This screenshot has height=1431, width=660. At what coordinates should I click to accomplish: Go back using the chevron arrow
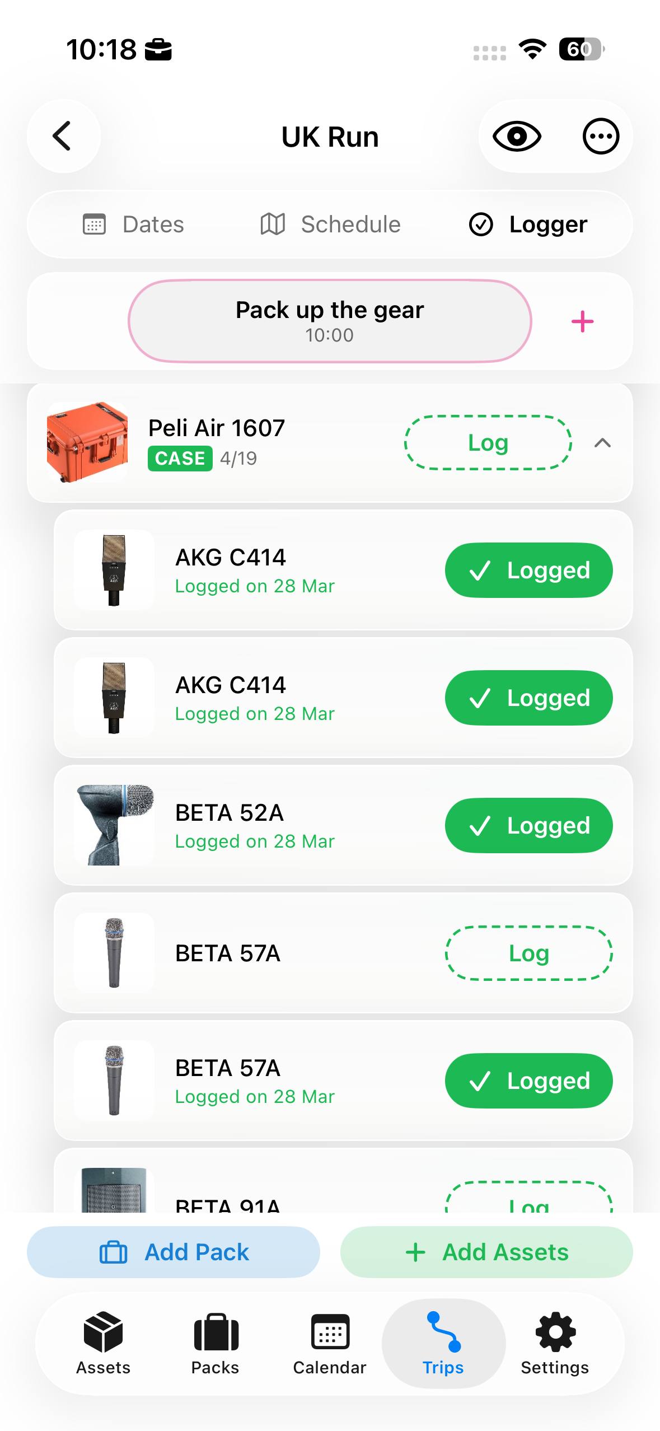tap(63, 136)
